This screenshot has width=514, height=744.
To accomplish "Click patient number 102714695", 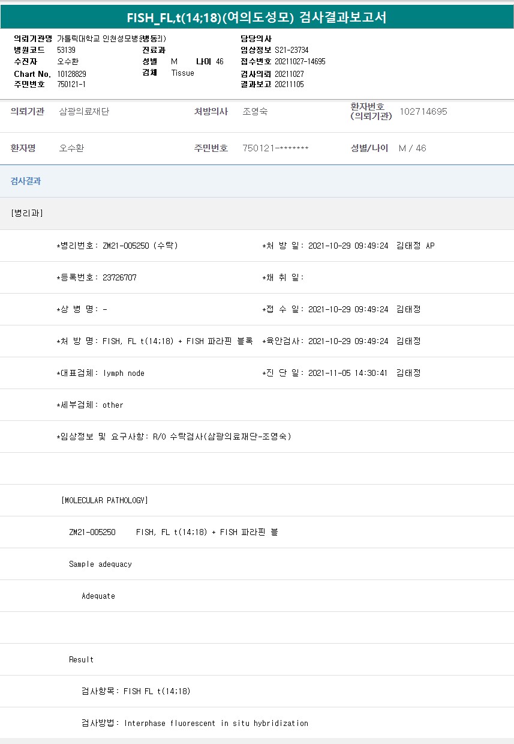I will click(x=423, y=112).
